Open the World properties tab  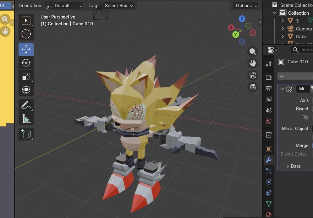(269, 121)
